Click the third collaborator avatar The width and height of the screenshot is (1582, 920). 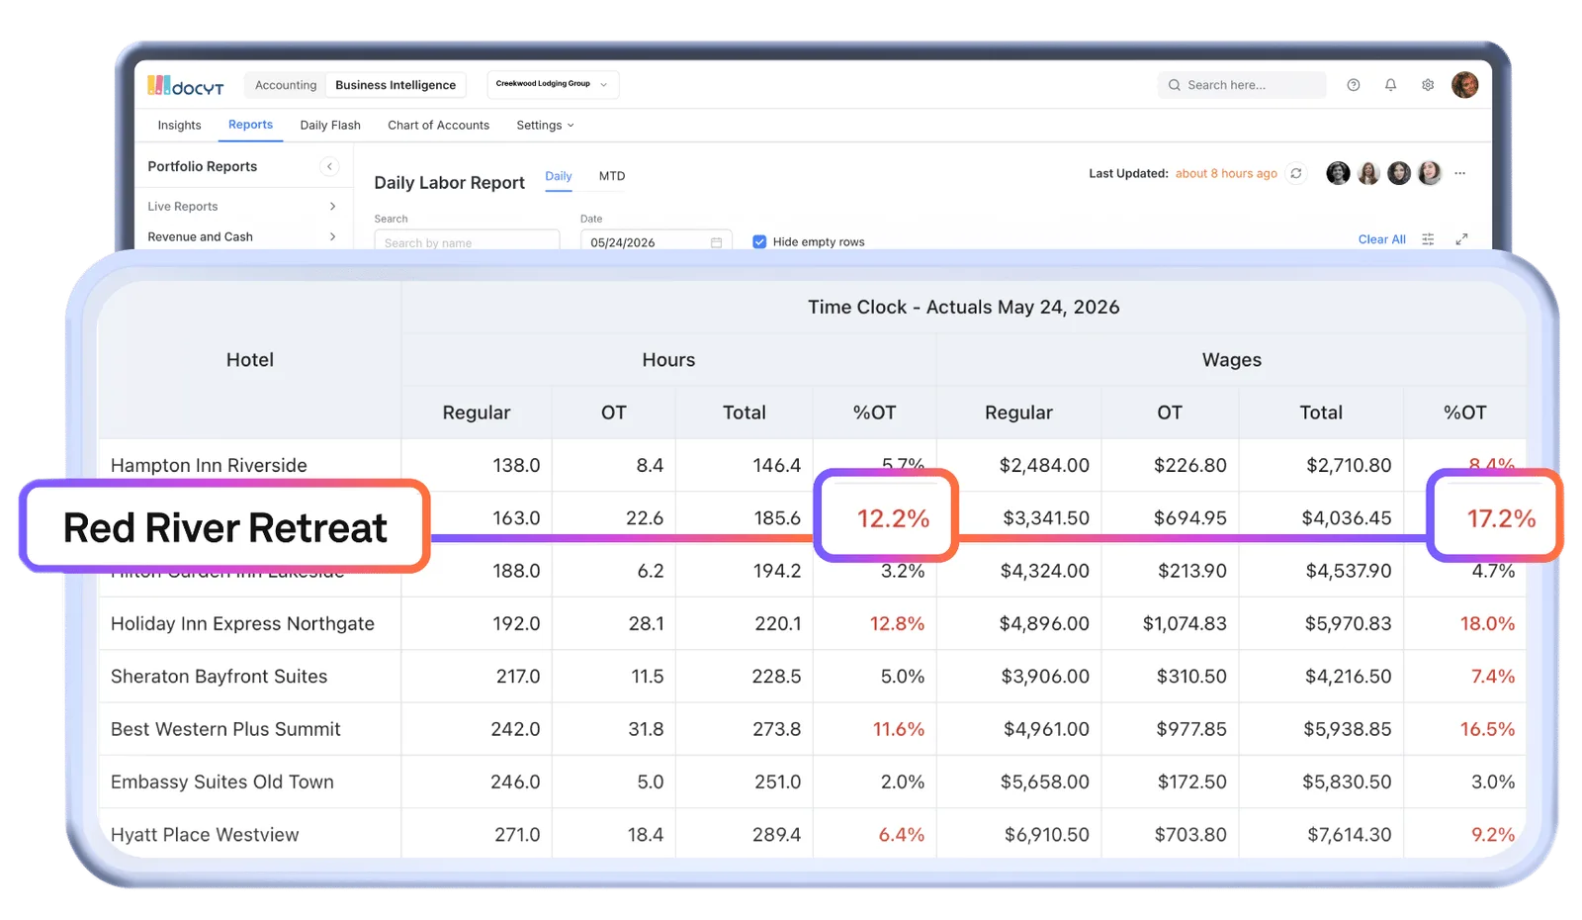click(1399, 173)
